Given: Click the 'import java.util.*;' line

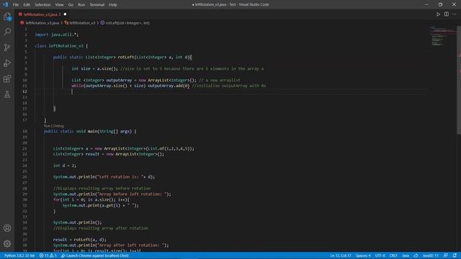Looking at the screenshot, I should click(x=56, y=35).
